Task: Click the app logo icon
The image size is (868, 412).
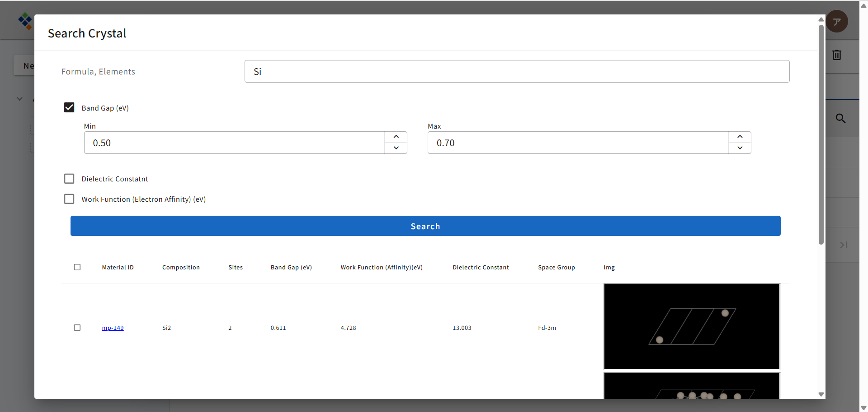Action: [25, 21]
